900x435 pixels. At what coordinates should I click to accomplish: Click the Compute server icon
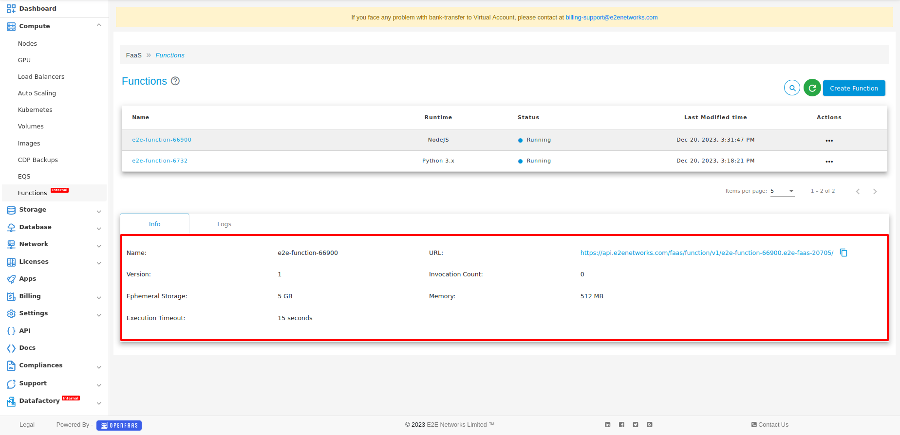11,26
